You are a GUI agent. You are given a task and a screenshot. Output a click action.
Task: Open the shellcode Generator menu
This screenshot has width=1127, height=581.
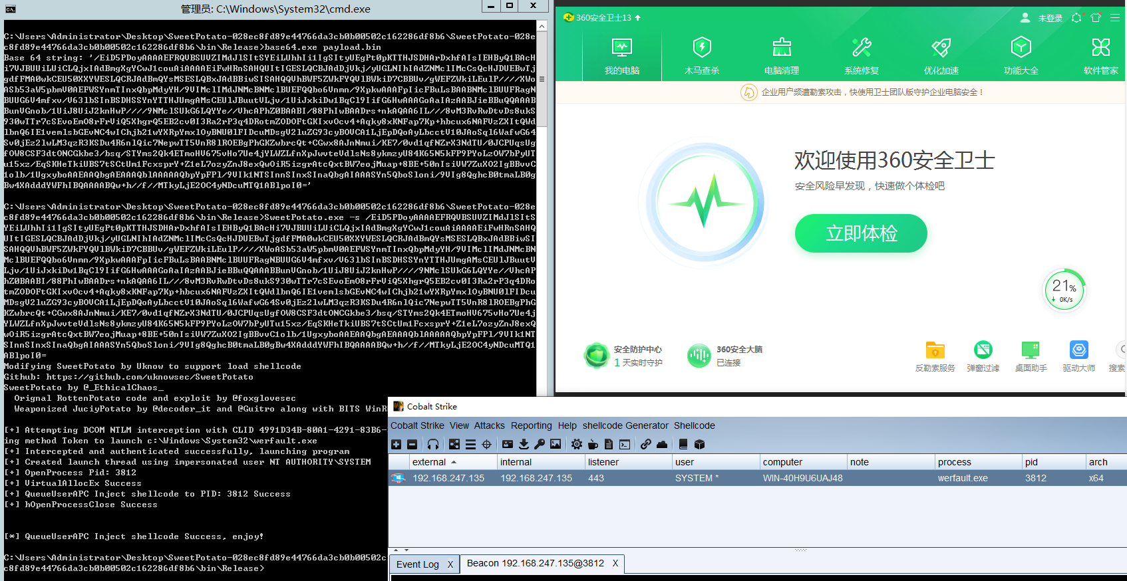point(625,425)
